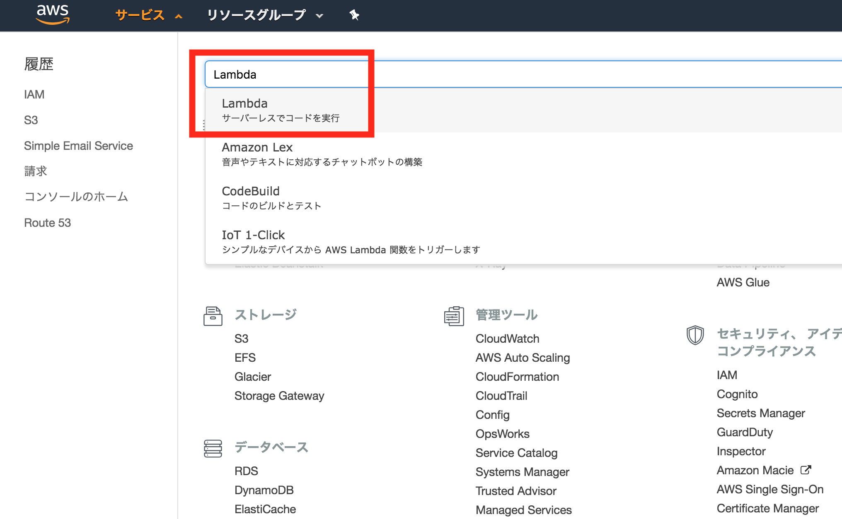The height and width of the screenshot is (519, 842).
Task: Open Certificate Manager service
Action: tap(768, 508)
